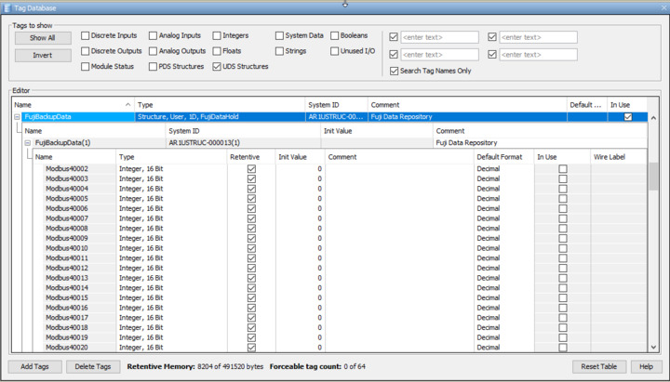Click the Tag Database title bar icon
The image size is (670, 382).
7,7
